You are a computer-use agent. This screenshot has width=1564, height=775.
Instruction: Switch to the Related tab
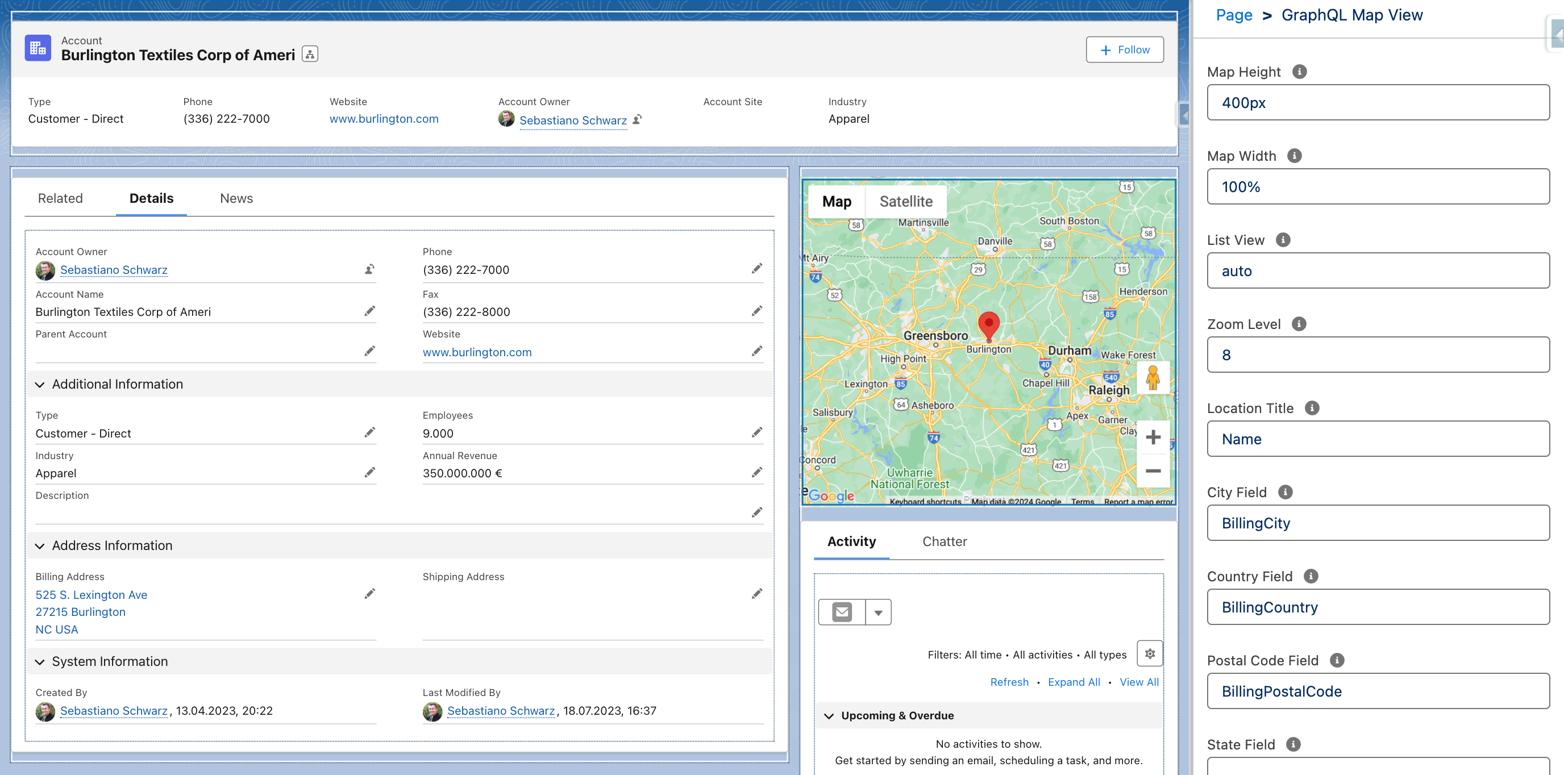60,198
